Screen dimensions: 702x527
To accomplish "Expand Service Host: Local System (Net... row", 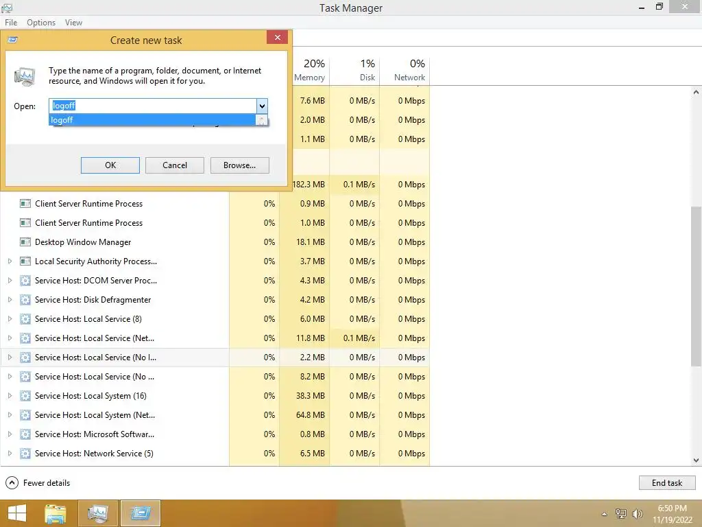I will [10, 415].
